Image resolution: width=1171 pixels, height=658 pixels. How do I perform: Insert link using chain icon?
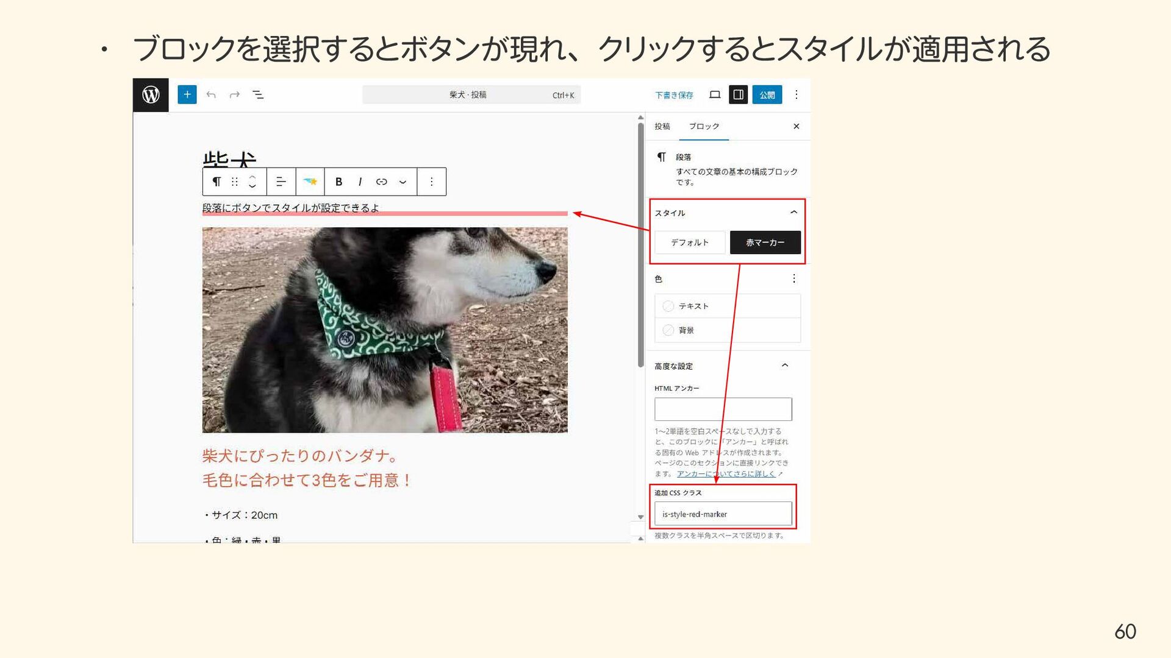pyautogui.click(x=381, y=182)
